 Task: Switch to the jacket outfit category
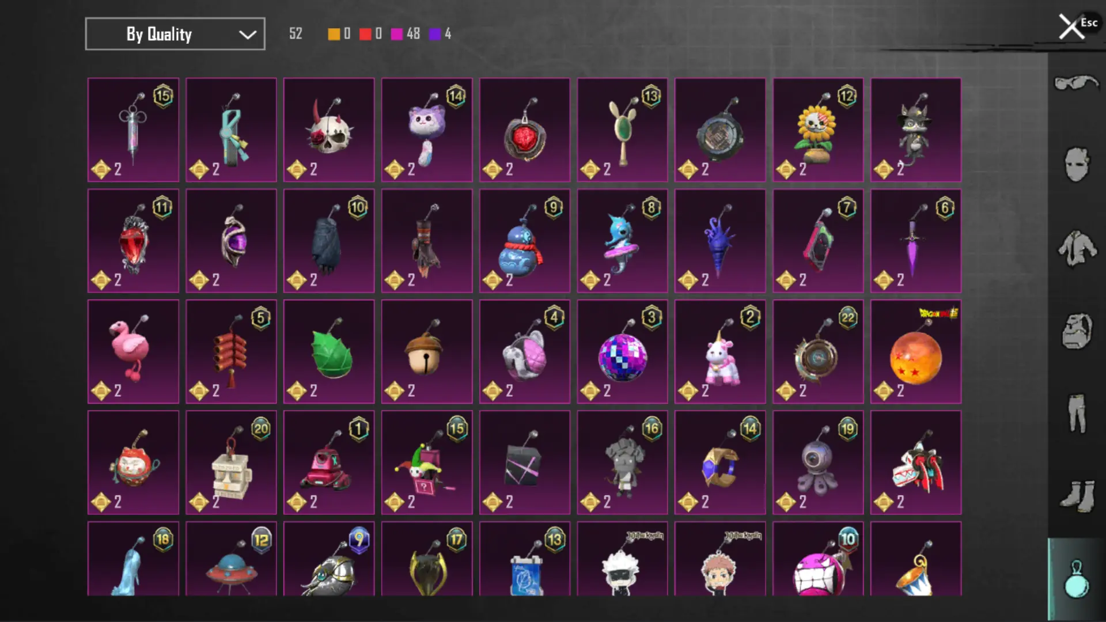pos(1077,248)
